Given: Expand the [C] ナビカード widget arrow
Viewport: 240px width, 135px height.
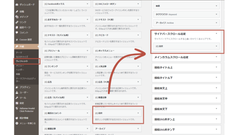Looking at the screenshot, I should pyautogui.click(x=138, y=35).
